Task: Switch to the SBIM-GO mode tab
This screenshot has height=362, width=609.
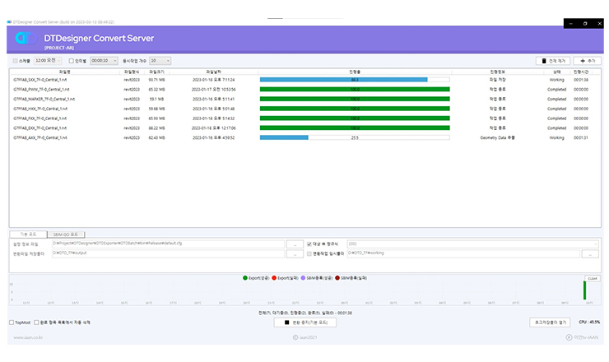Action: point(63,234)
